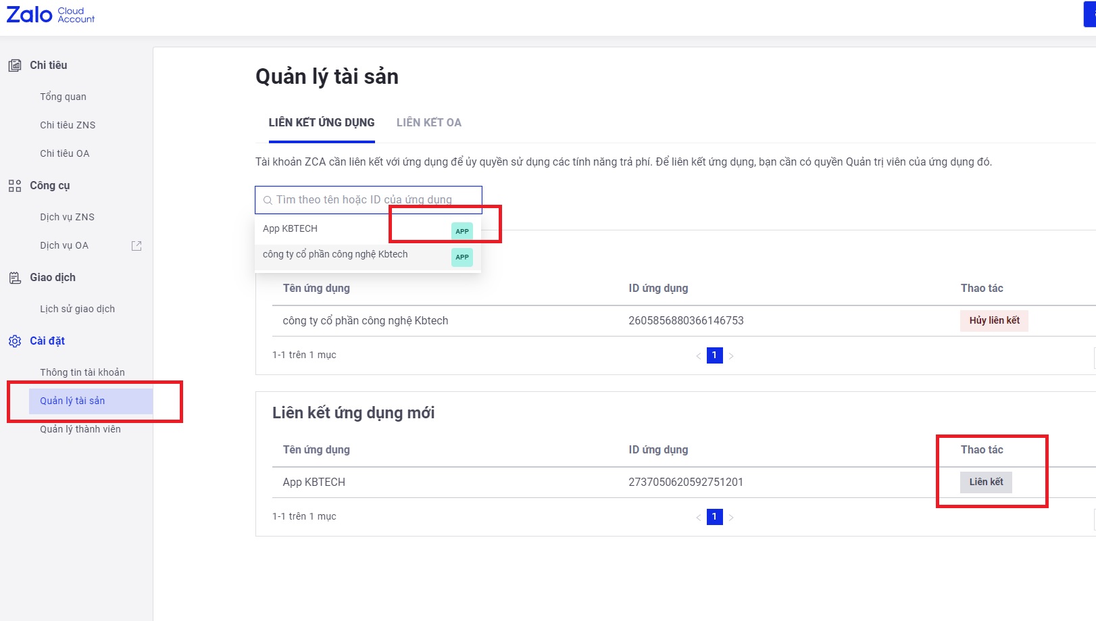Viewport: 1096px width, 621px height.
Task: Go to Tổng quan in the sidebar
Action: coord(63,97)
